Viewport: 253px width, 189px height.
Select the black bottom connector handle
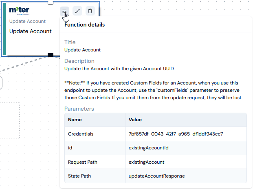pos(51,55)
